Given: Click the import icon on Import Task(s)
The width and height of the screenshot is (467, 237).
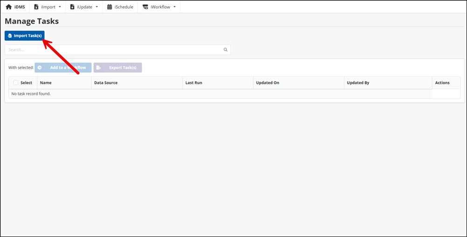Looking at the screenshot, I should (x=10, y=36).
